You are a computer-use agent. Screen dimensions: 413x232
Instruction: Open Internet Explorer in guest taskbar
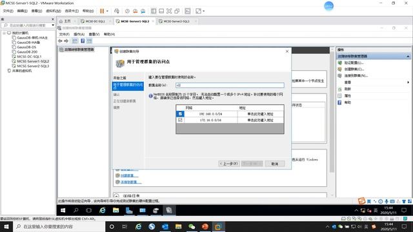(102, 211)
